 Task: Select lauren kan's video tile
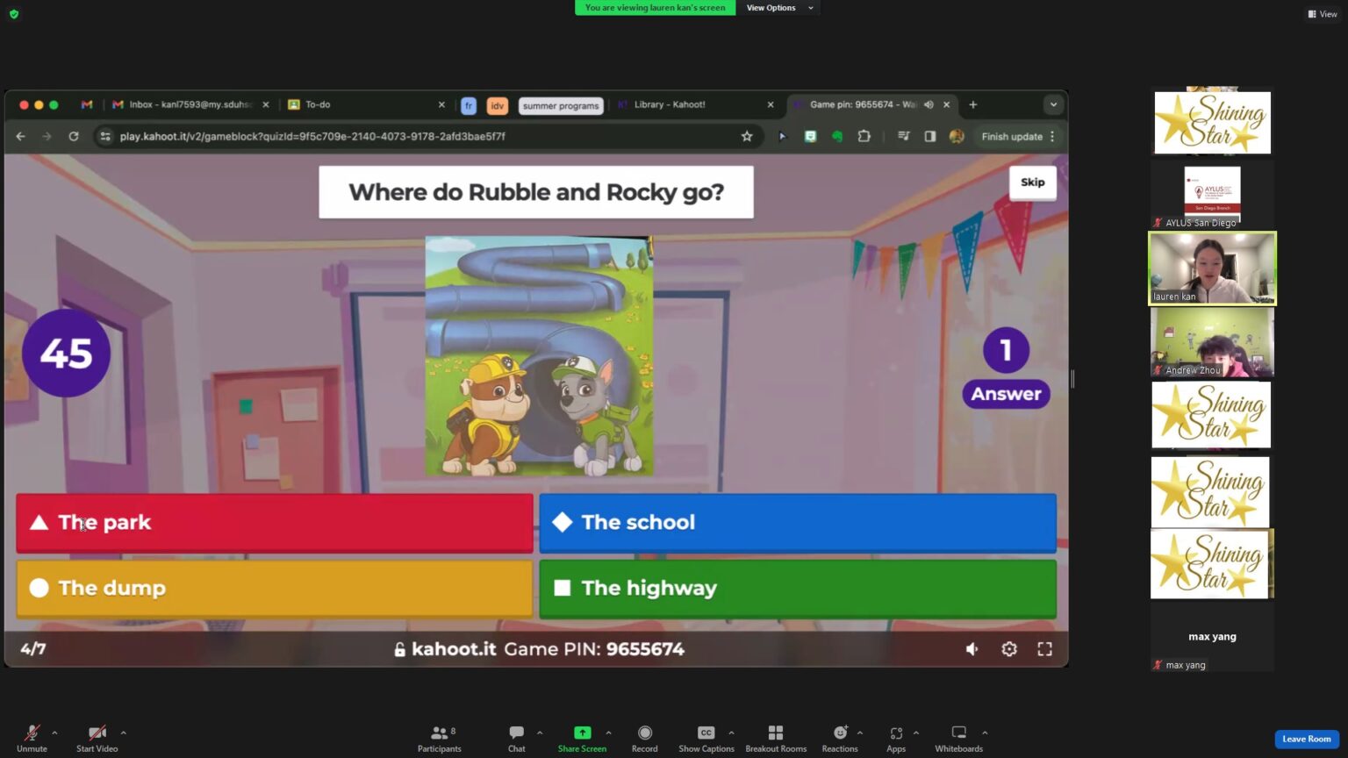(x=1212, y=268)
